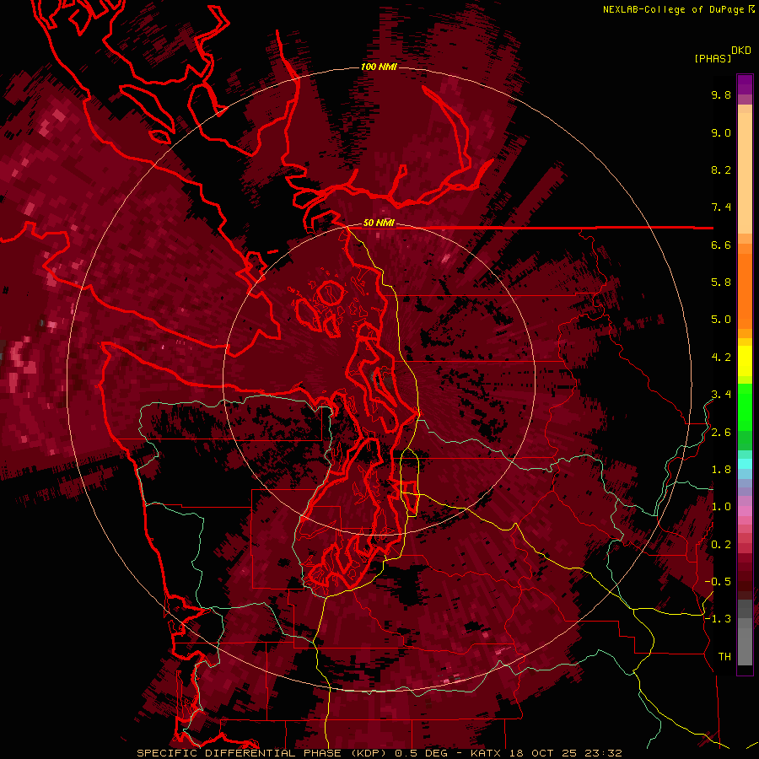Click the 7.4 legend value

tap(721, 207)
